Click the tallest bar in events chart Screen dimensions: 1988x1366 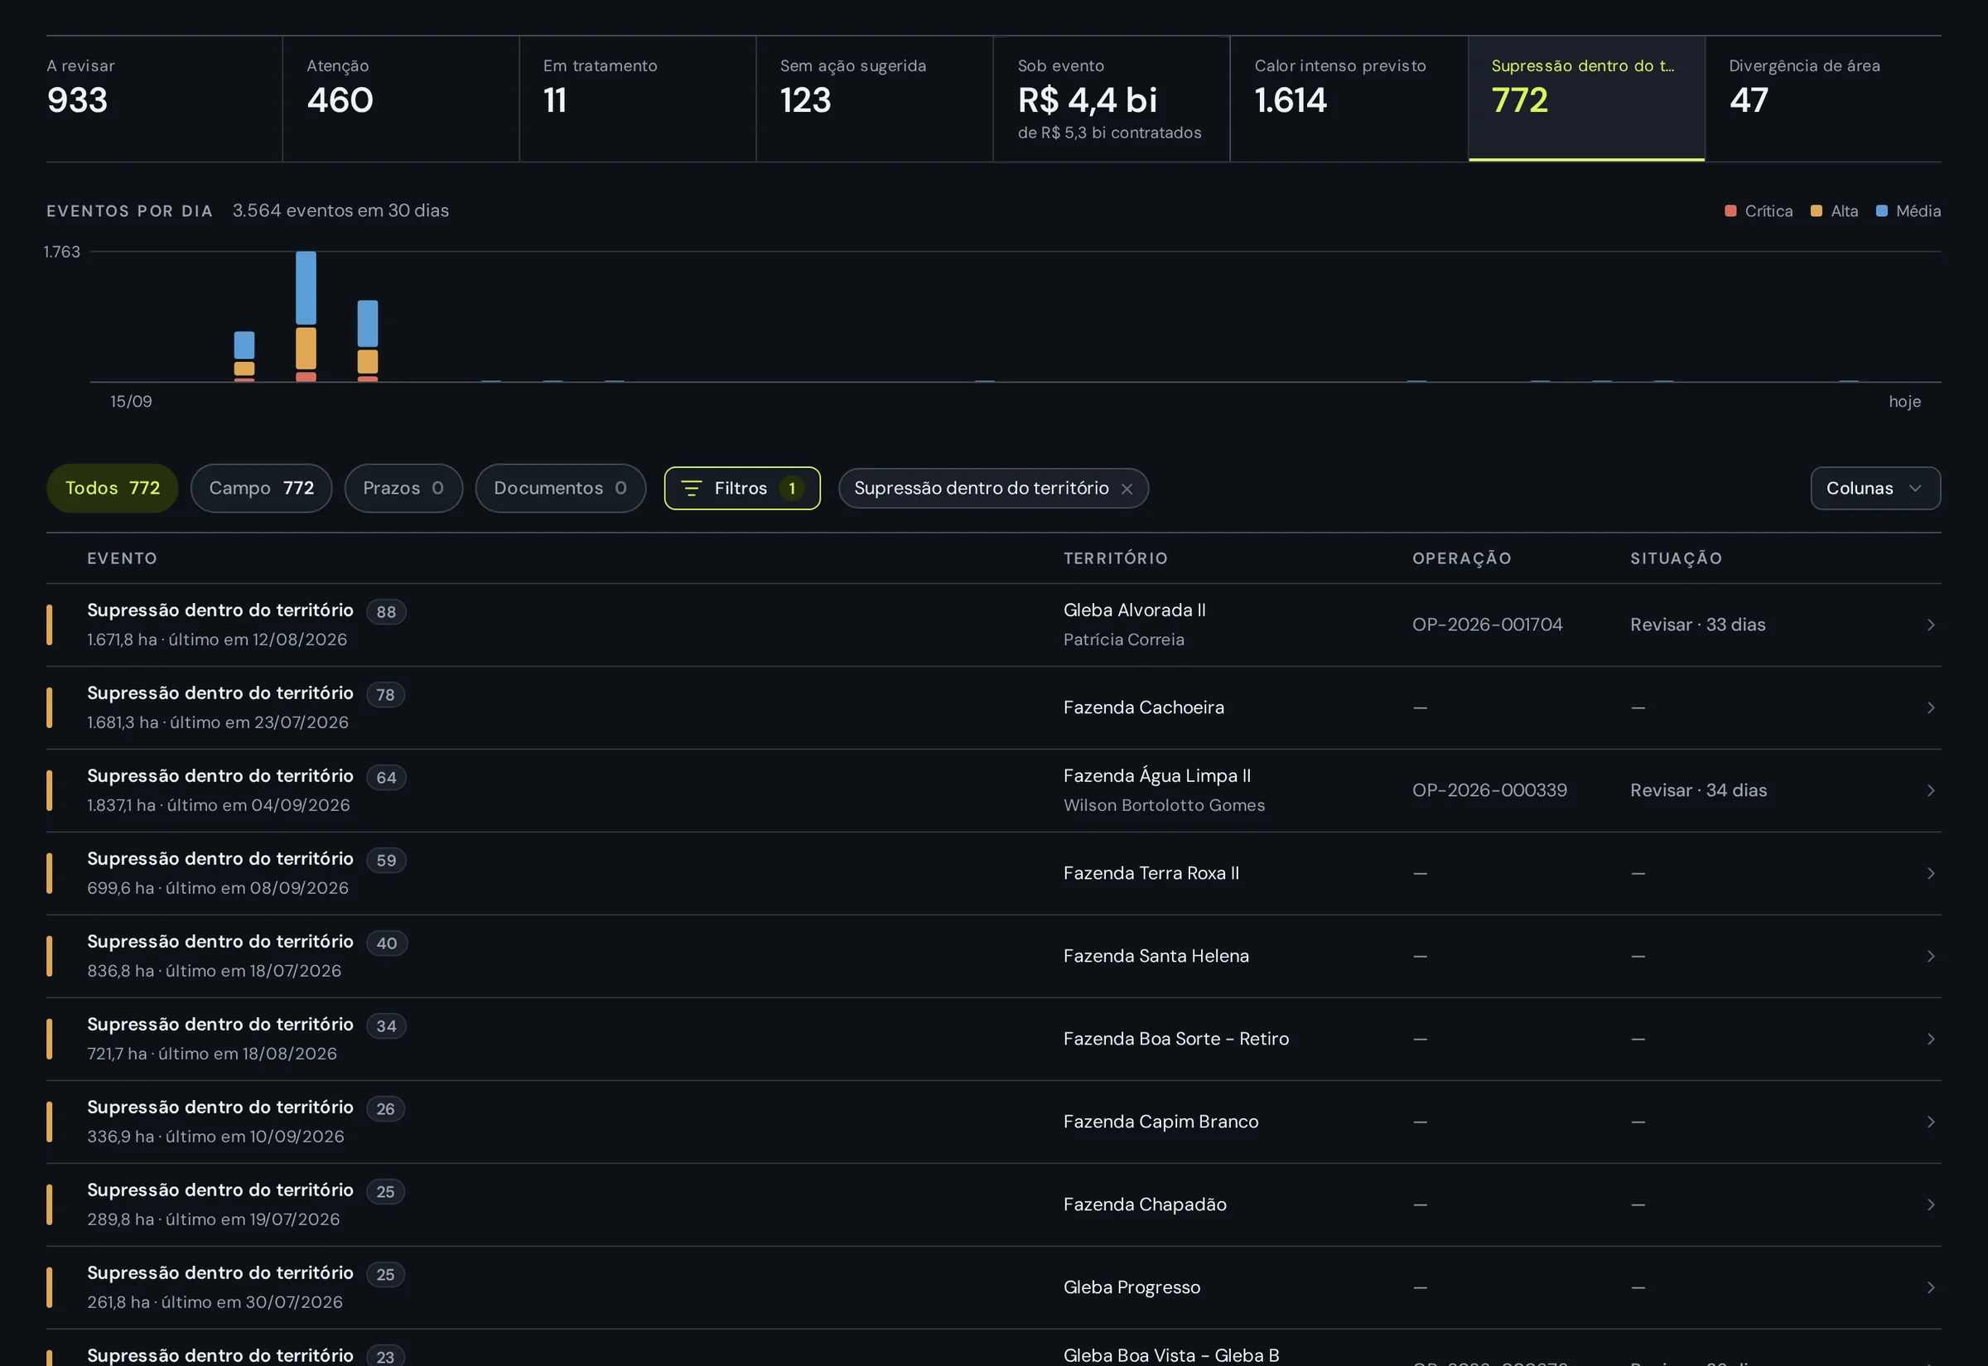pos(306,316)
